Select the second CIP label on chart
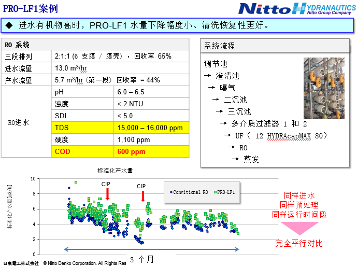 (141, 186)
